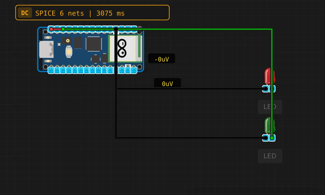Click the green wire start point on the top header
325x195 pixels.
(63, 29)
